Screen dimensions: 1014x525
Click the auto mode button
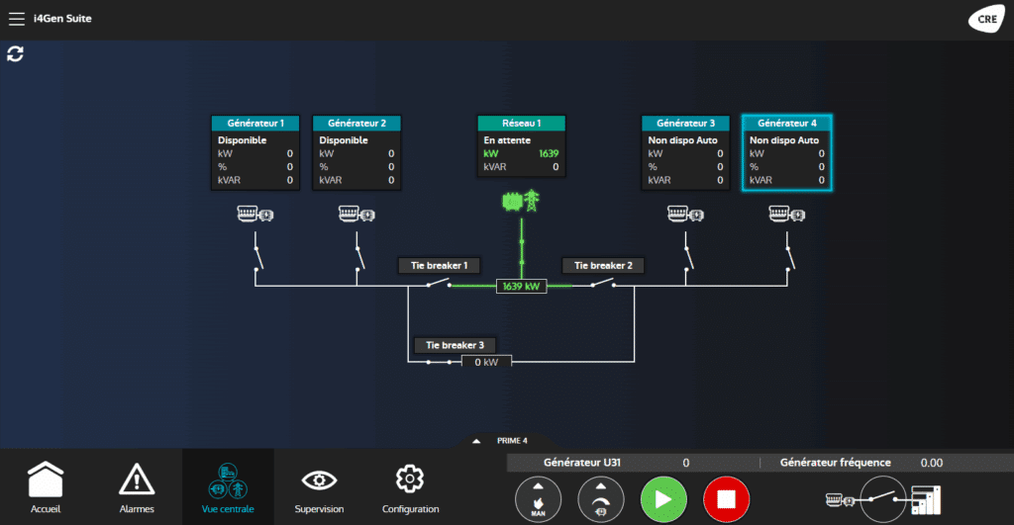click(x=600, y=497)
